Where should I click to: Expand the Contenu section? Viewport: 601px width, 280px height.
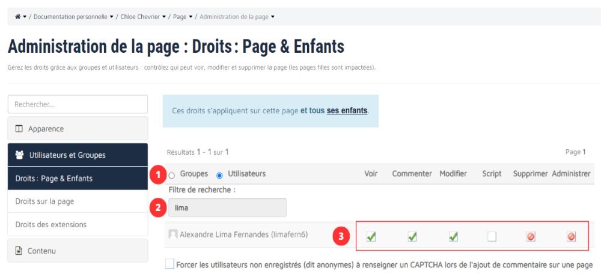click(78, 251)
